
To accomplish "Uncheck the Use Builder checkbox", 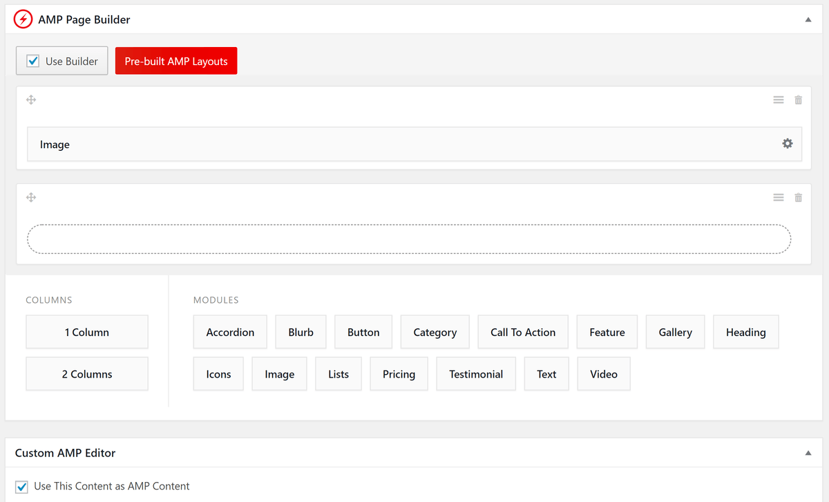I will coord(33,60).
